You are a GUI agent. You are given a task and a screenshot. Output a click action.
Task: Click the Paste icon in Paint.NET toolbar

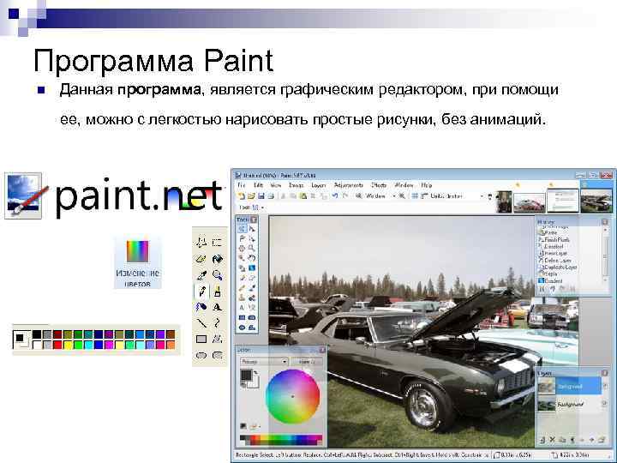[x=303, y=195]
